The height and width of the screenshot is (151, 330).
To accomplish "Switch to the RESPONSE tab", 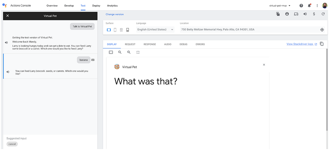I will point(150,45).
